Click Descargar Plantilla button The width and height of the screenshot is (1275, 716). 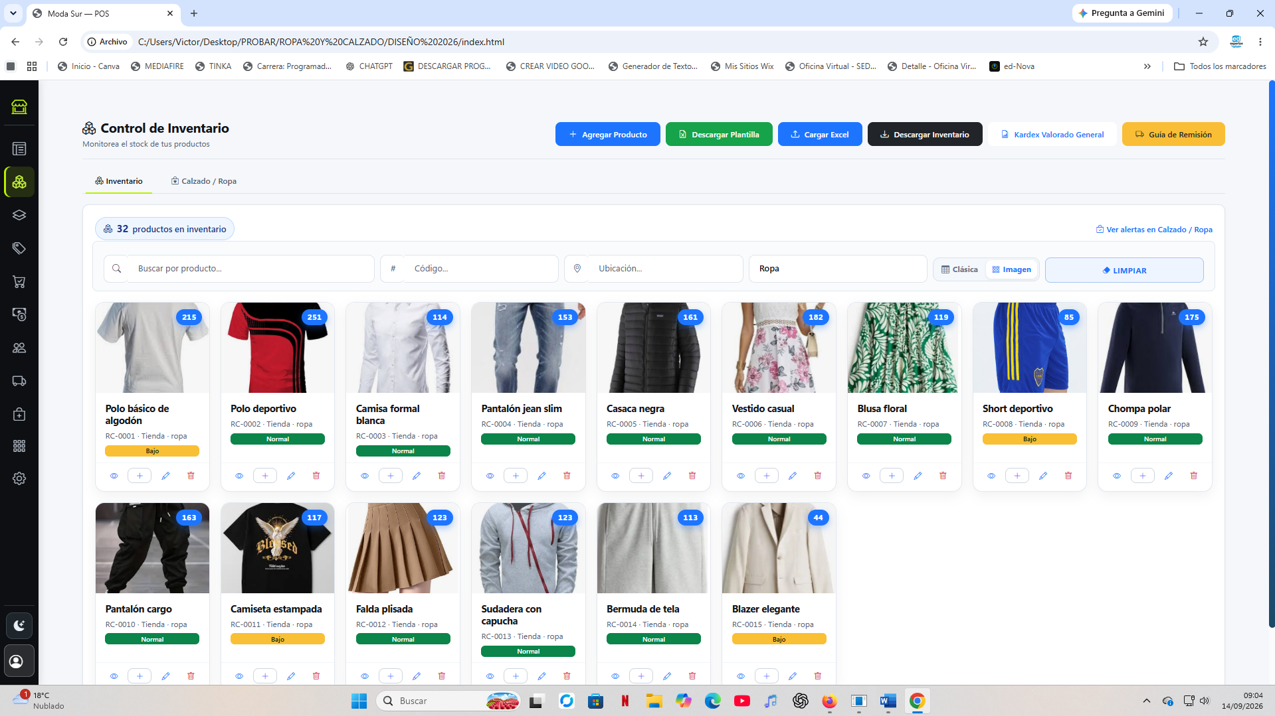tap(719, 134)
